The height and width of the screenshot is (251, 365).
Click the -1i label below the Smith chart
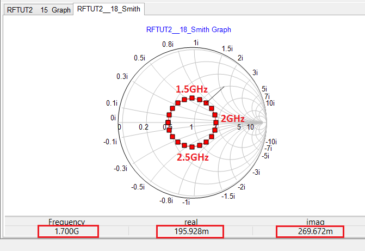pyautogui.click(x=186, y=203)
